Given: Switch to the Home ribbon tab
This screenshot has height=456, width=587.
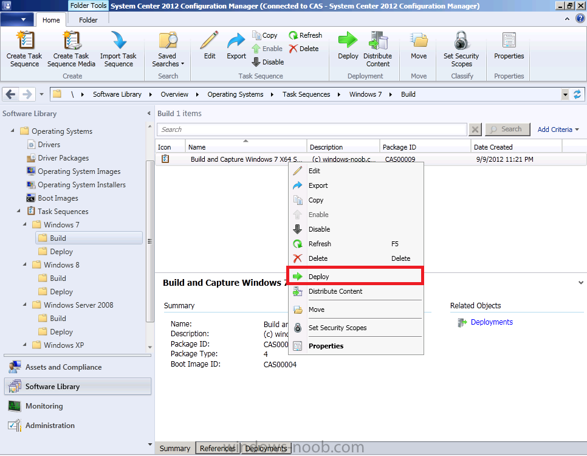Looking at the screenshot, I should click(51, 20).
